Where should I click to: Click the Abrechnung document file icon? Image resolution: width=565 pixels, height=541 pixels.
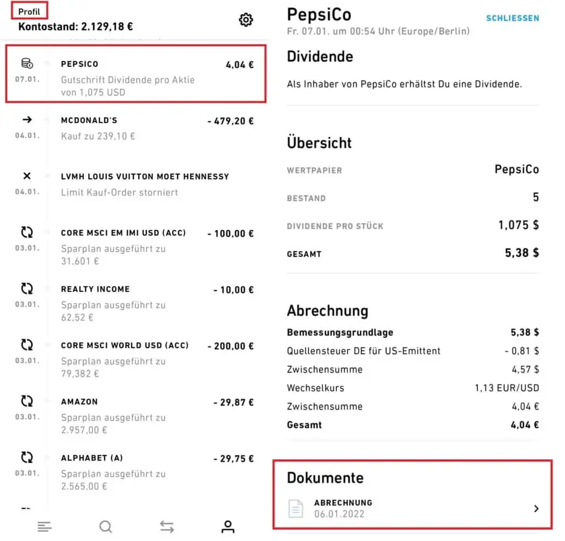296,508
